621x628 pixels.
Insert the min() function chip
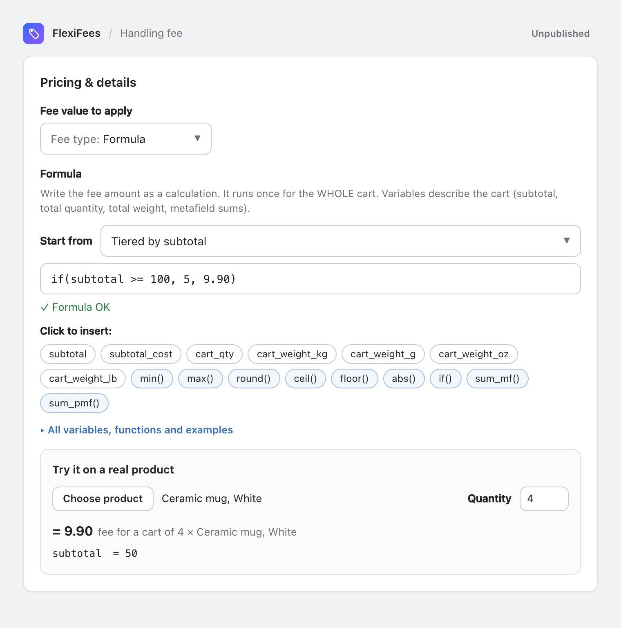152,379
